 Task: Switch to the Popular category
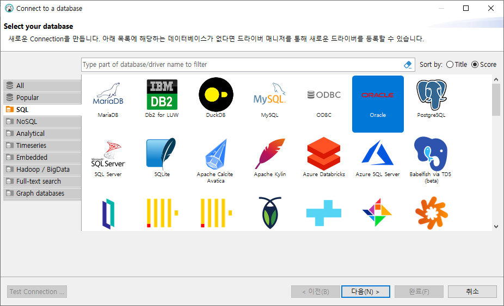coord(42,98)
